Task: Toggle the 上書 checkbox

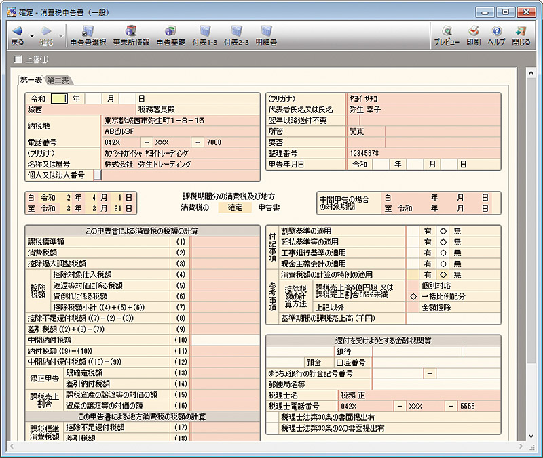Action: [x=18, y=60]
